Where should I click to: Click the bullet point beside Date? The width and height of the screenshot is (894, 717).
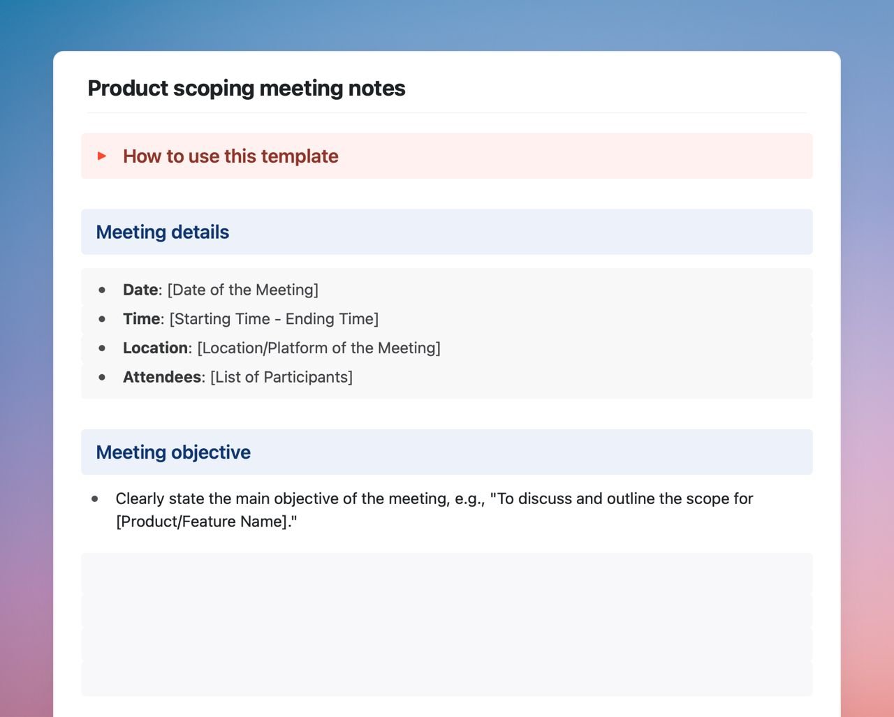pyautogui.click(x=103, y=289)
